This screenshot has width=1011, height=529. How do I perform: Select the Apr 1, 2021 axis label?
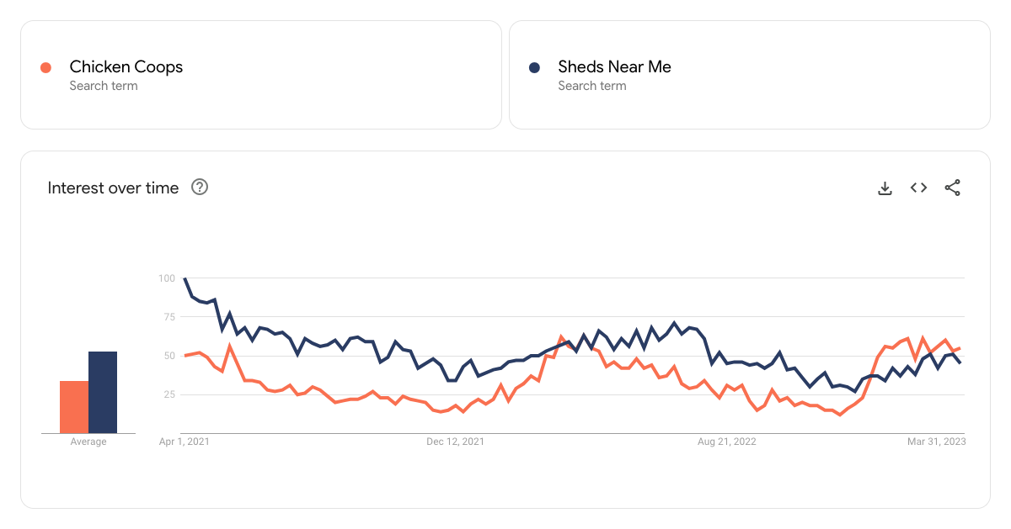click(185, 442)
